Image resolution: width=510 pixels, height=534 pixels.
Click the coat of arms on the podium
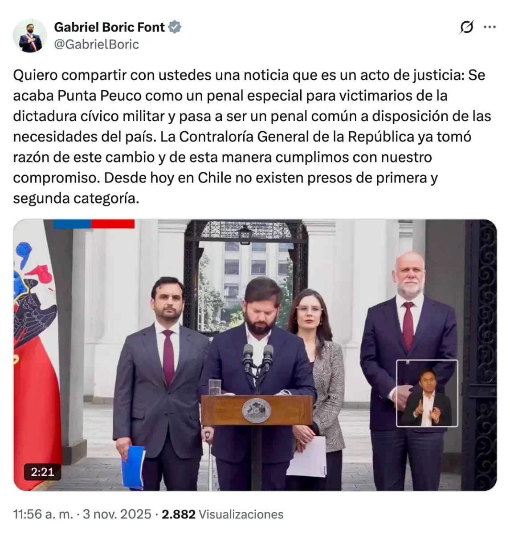point(257,411)
